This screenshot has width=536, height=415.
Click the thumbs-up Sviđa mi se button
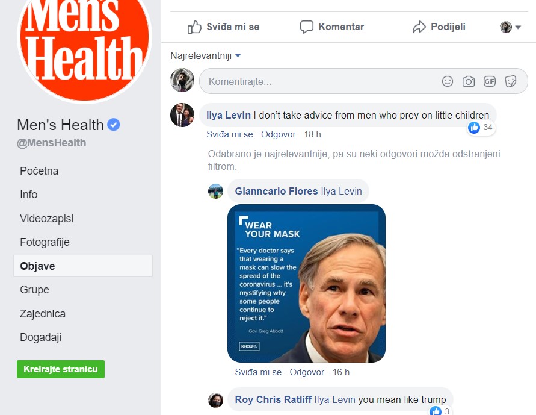tap(224, 27)
